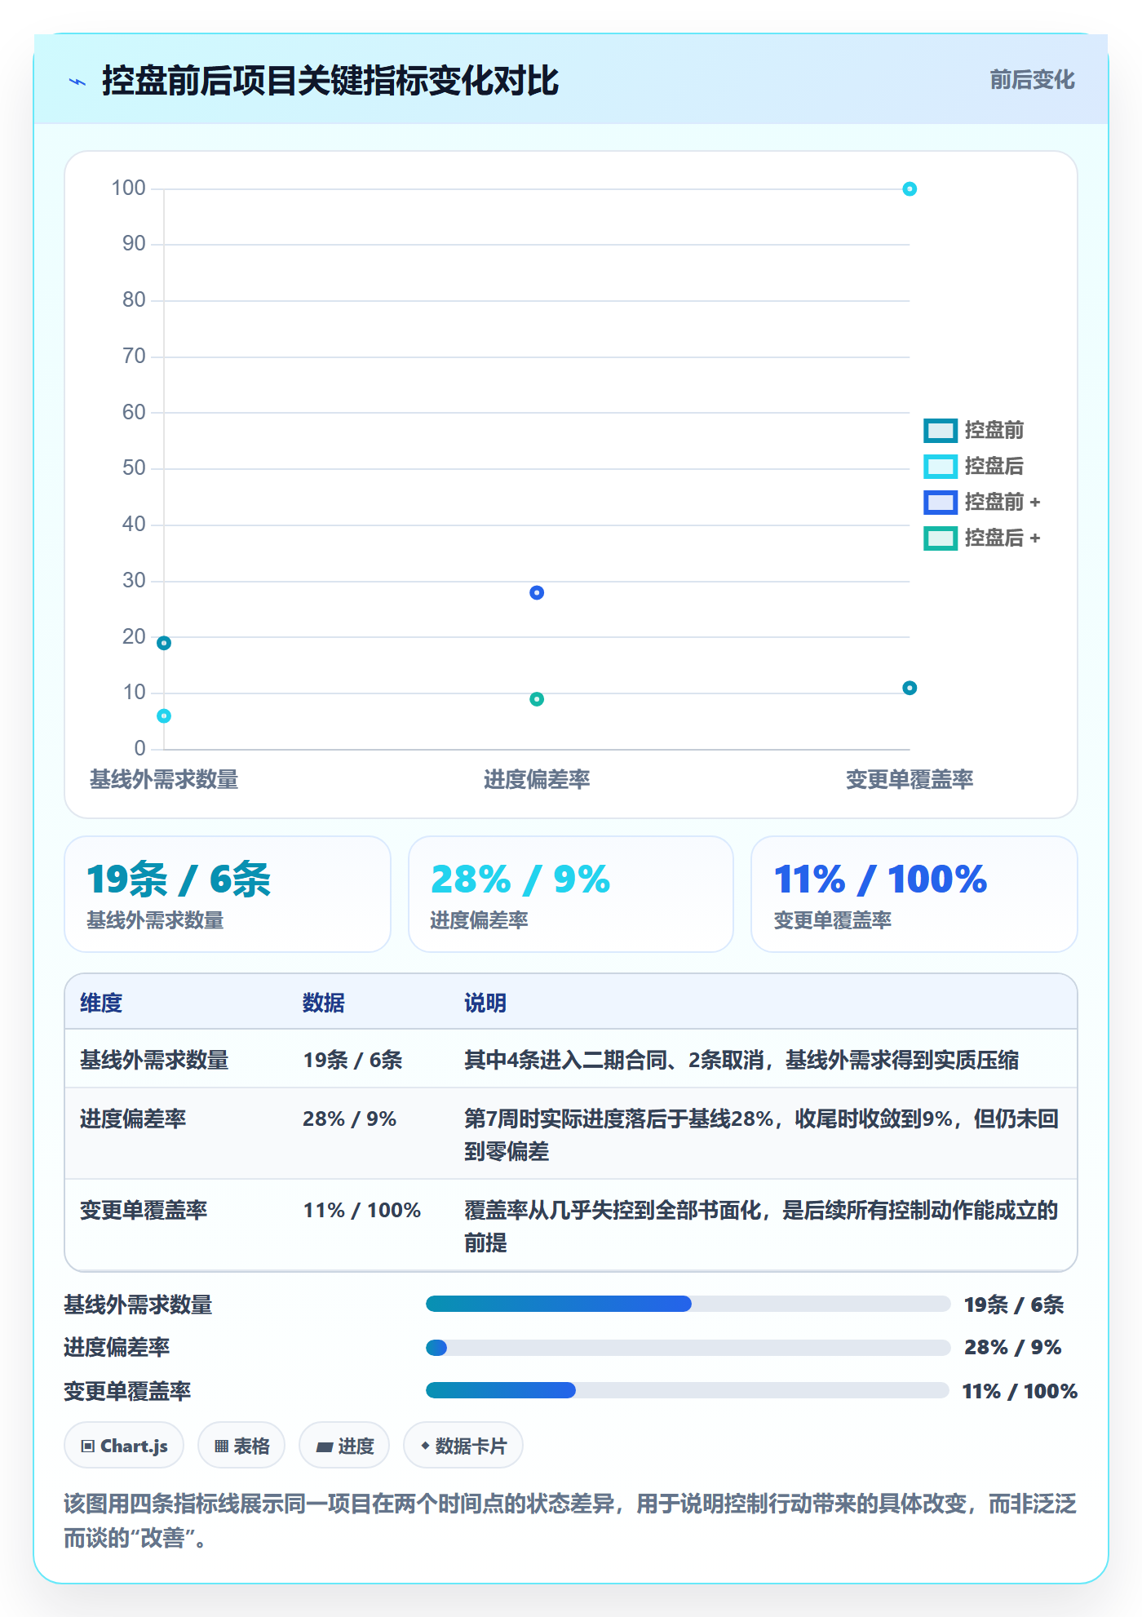Screen dimensions: 1142x1617
Task: Select the 进度 tag chip
Action: point(344,1446)
